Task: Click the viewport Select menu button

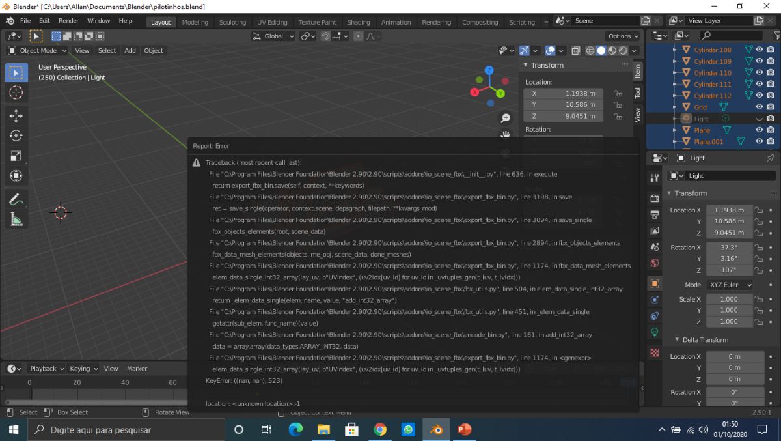Action: click(x=107, y=50)
